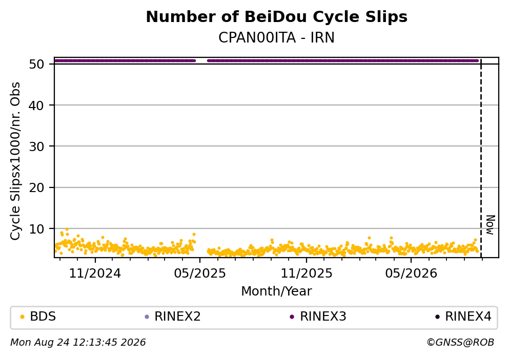Click the CPAN00ITA - IRN subtitle
Image resolution: width=509 pixels, height=358 pixels.
tap(277, 37)
